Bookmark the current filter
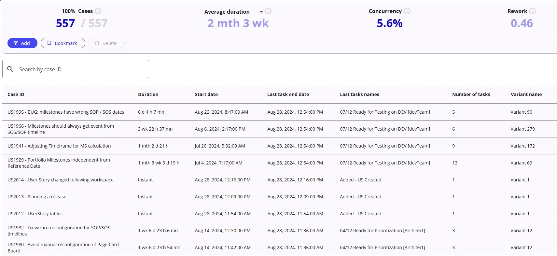 tap(63, 43)
